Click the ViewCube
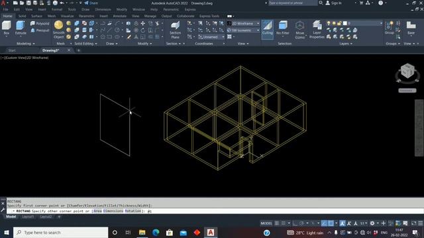This screenshot has width=424, height=238. tap(407, 71)
